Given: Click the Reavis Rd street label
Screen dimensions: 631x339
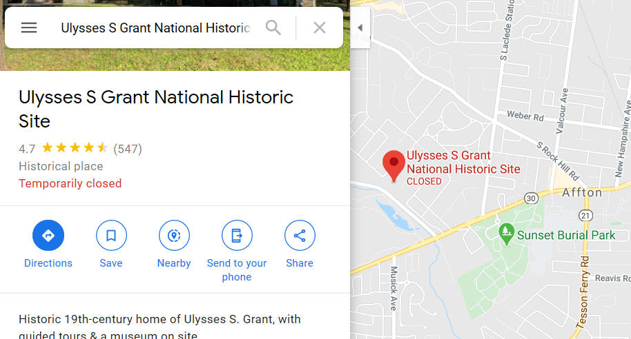Looking at the screenshot, I should [x=612, y=278].
